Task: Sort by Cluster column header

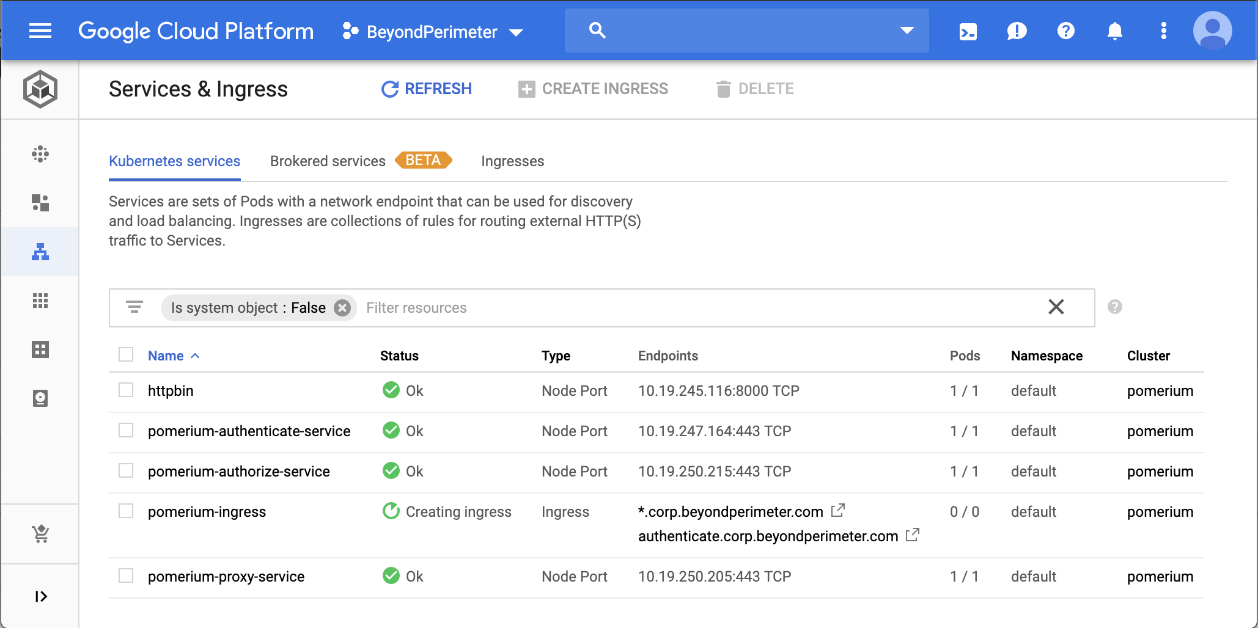Action: tap(1149, 356)
